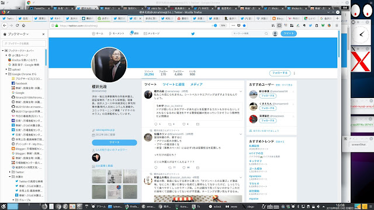Open 櫻井光政 profile picture
The height and width of the screenshot is (210, 374).
[x=109, y=65]
